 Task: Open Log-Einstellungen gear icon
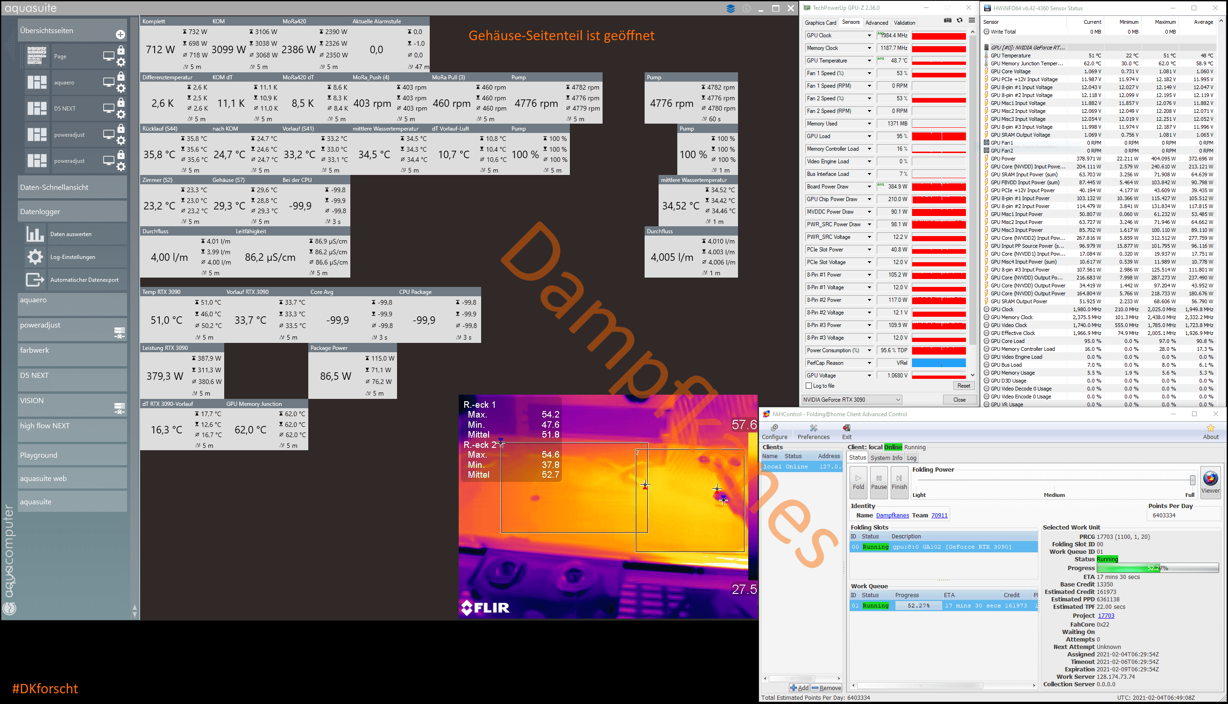(x=35, y=257)
